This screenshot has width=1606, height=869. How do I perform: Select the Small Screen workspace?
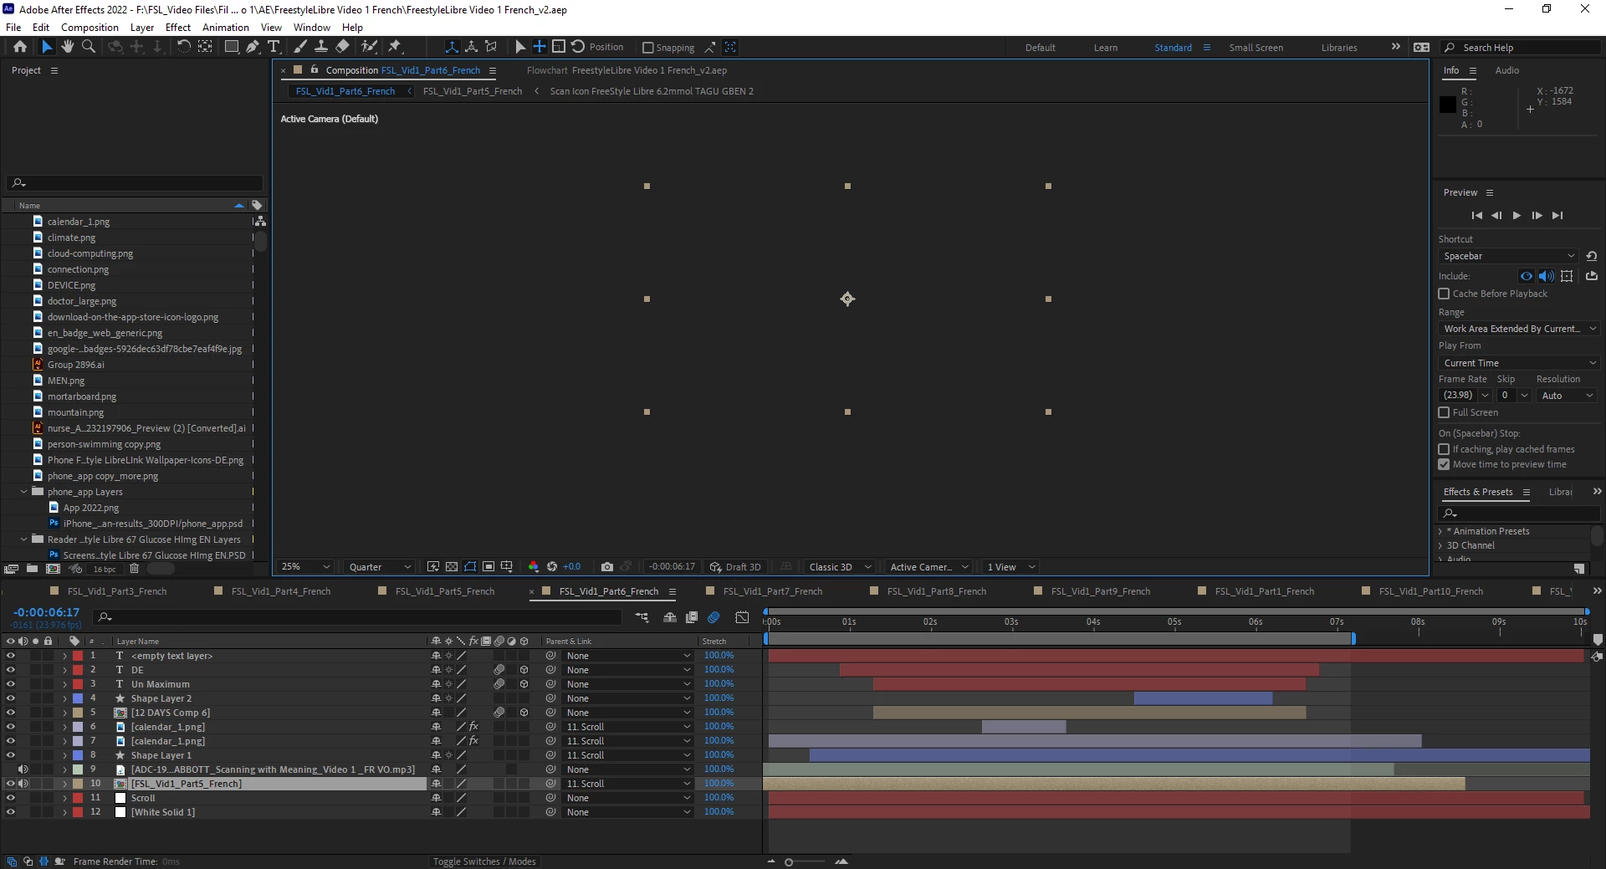(1256, 48)
